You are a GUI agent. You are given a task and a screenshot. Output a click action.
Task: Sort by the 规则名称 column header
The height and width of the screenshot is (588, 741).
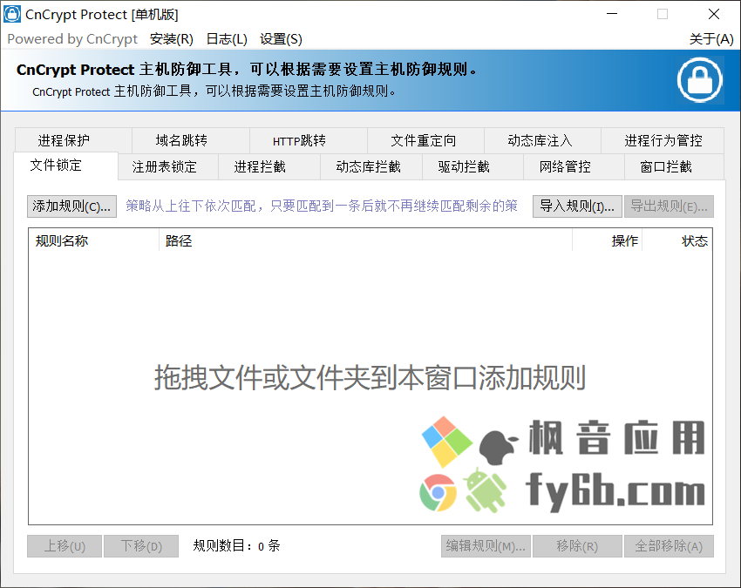(93, 241)
